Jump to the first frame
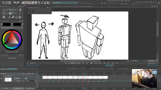The height and width of the screenshot is (90, 161). 96,63
